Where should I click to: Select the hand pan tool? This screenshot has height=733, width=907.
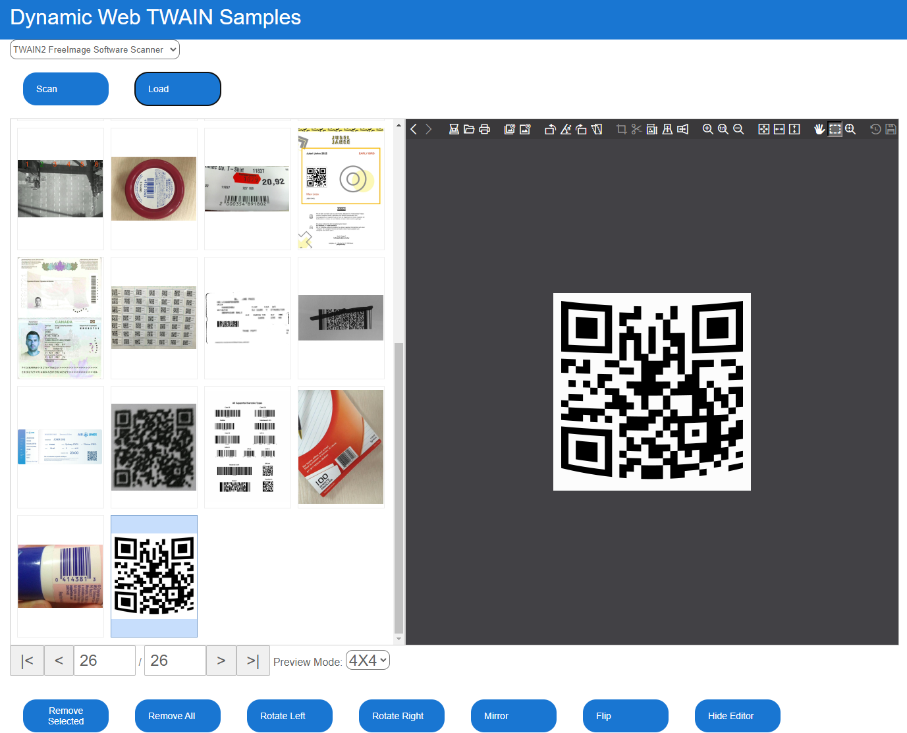point(819,129)
